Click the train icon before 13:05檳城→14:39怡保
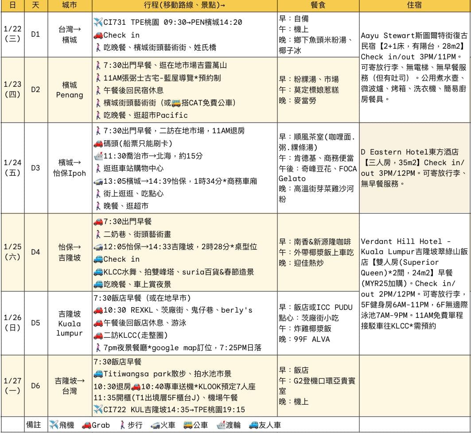Image resolution: width=471 pixels, height=433 pixels. coord(98,181)
